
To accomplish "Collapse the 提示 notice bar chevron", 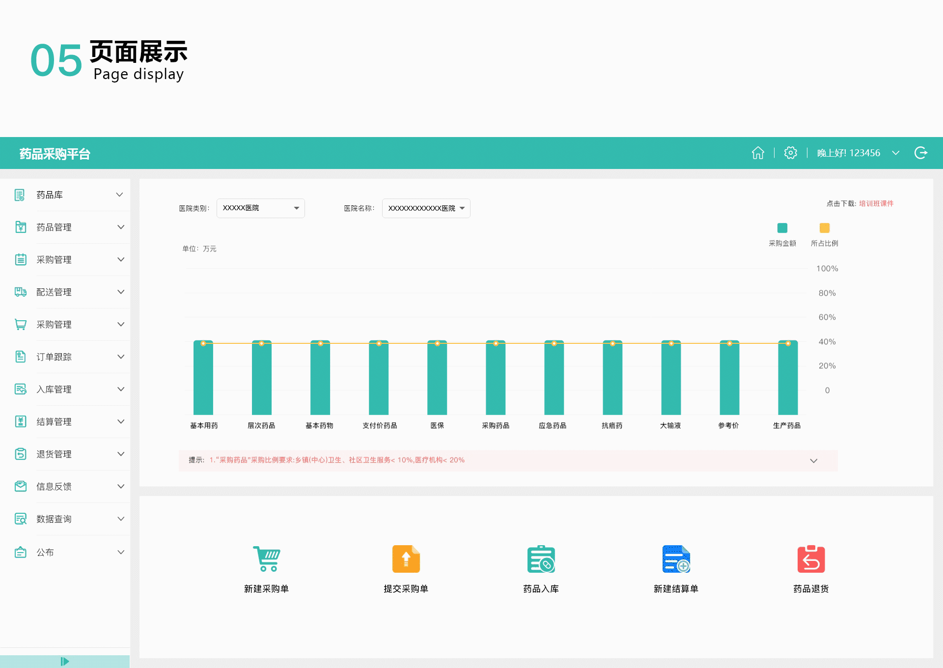I will pyautogui.click(x=813, y=461).
